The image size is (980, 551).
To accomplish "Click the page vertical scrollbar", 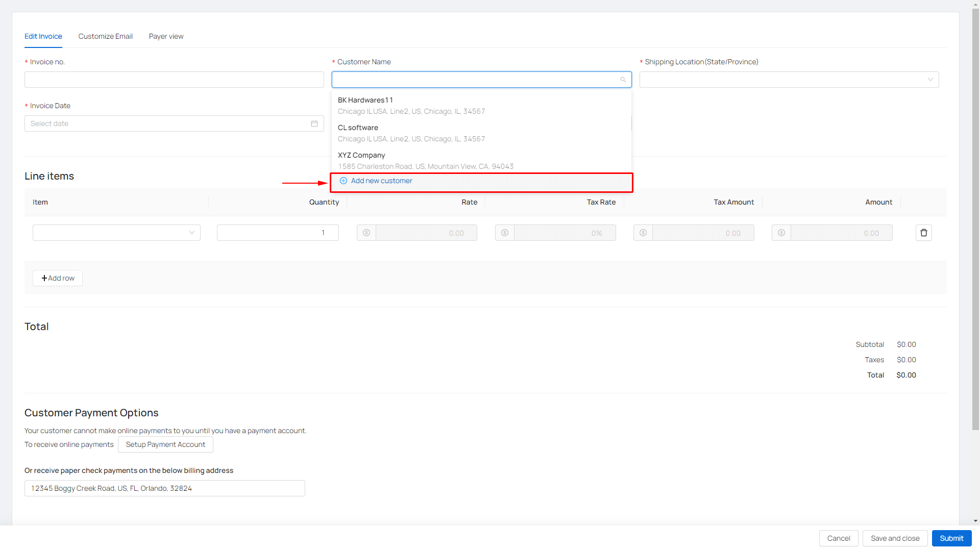I will [975, 219].
